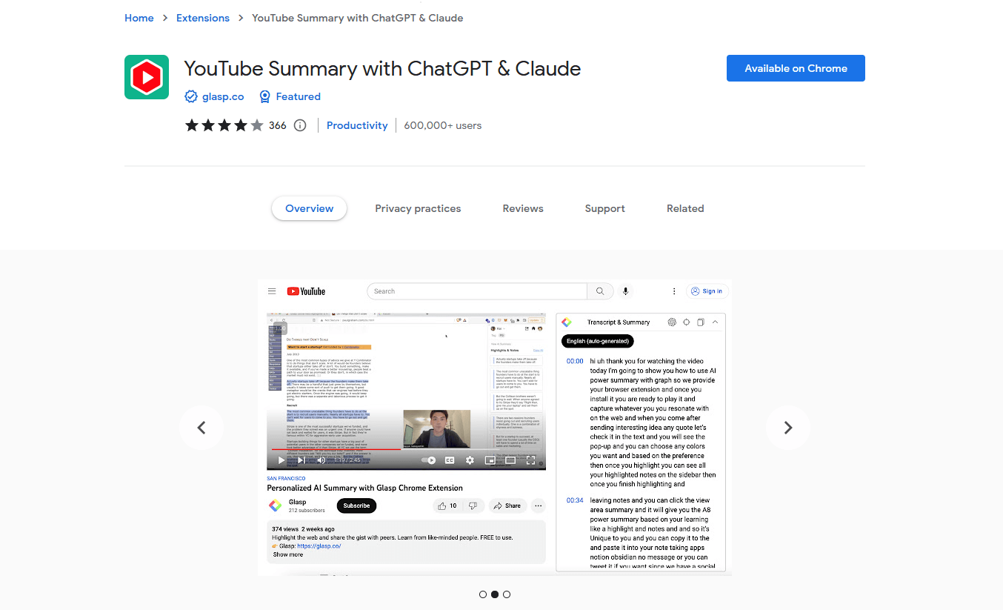Click the YouTube Summary extension logo icon
1003x610 pixels.
pos(147,77)
